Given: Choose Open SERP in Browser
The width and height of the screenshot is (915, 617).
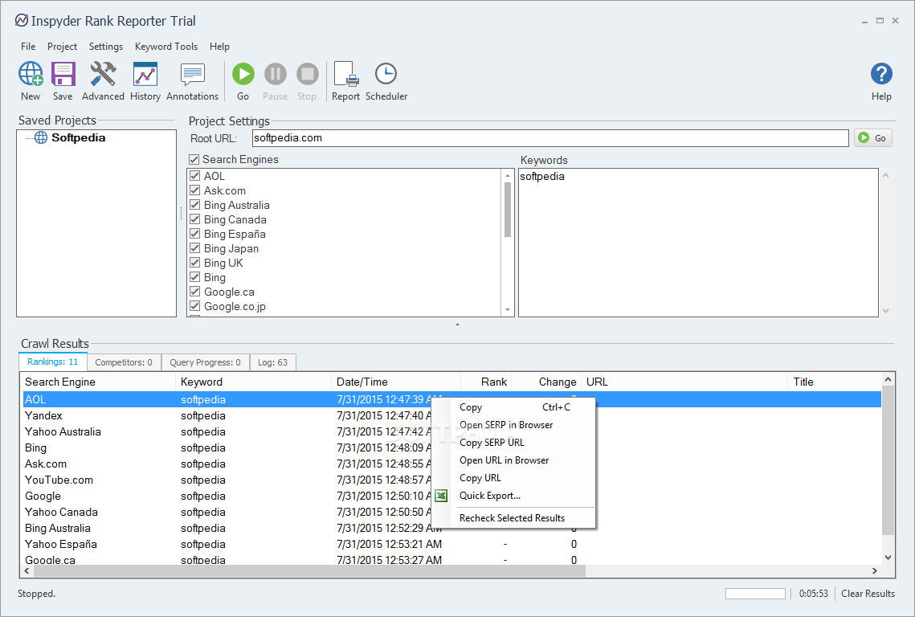Looking at the screenshot, I should pos(514,425).
